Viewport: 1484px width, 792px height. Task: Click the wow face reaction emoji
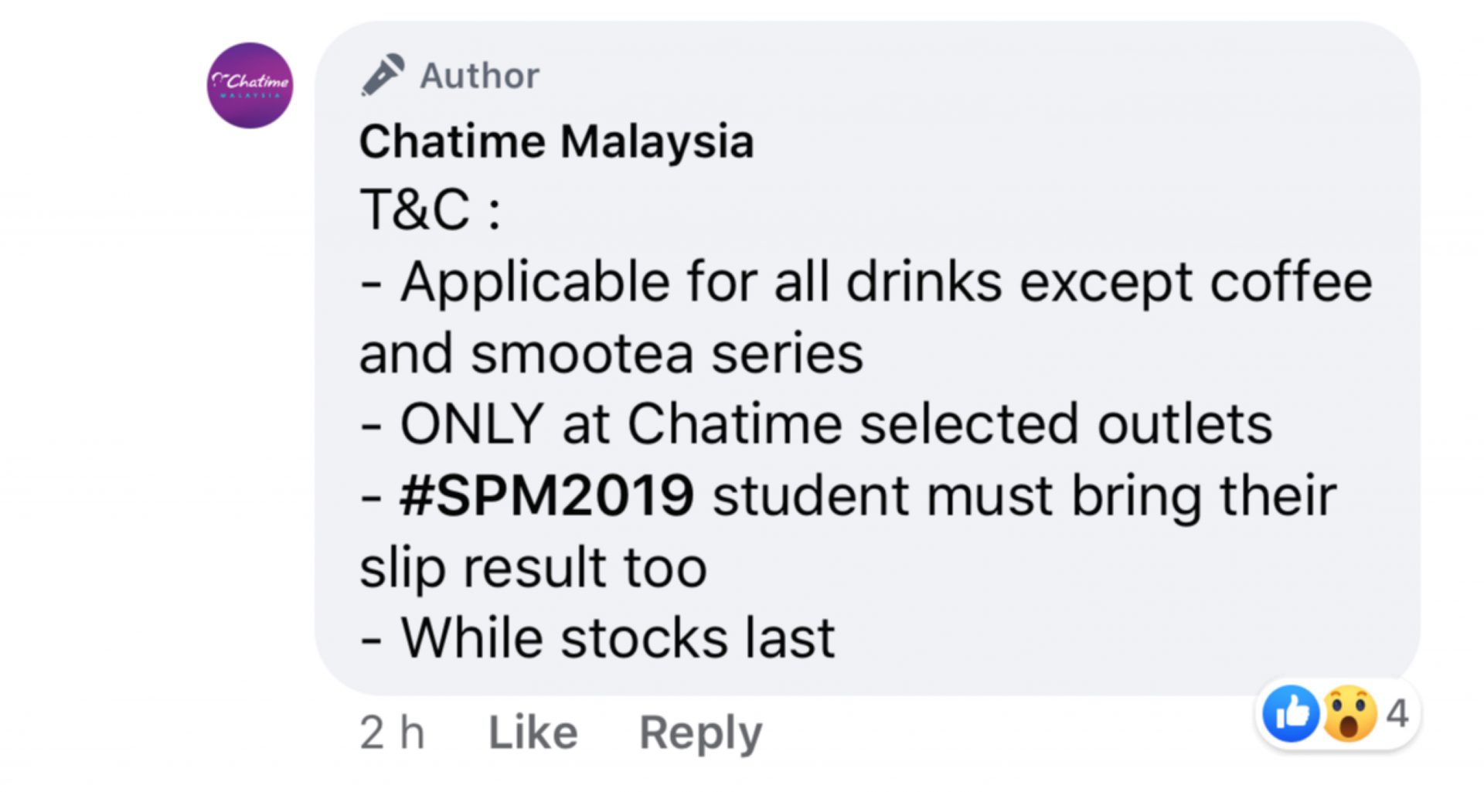1350,713
